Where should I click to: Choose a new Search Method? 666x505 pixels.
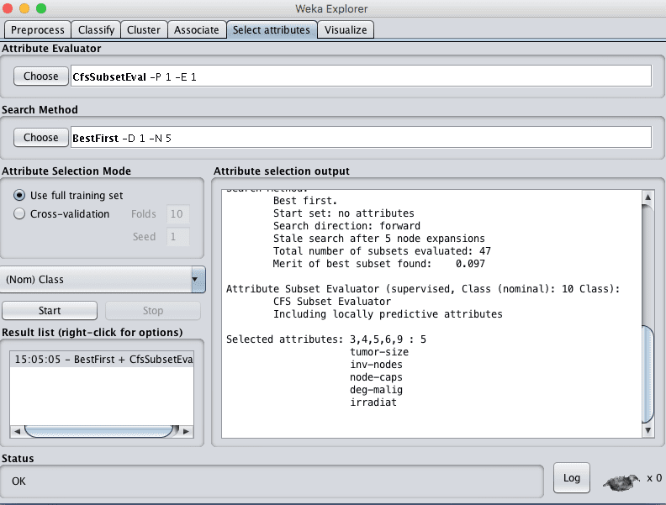point(40,138)
